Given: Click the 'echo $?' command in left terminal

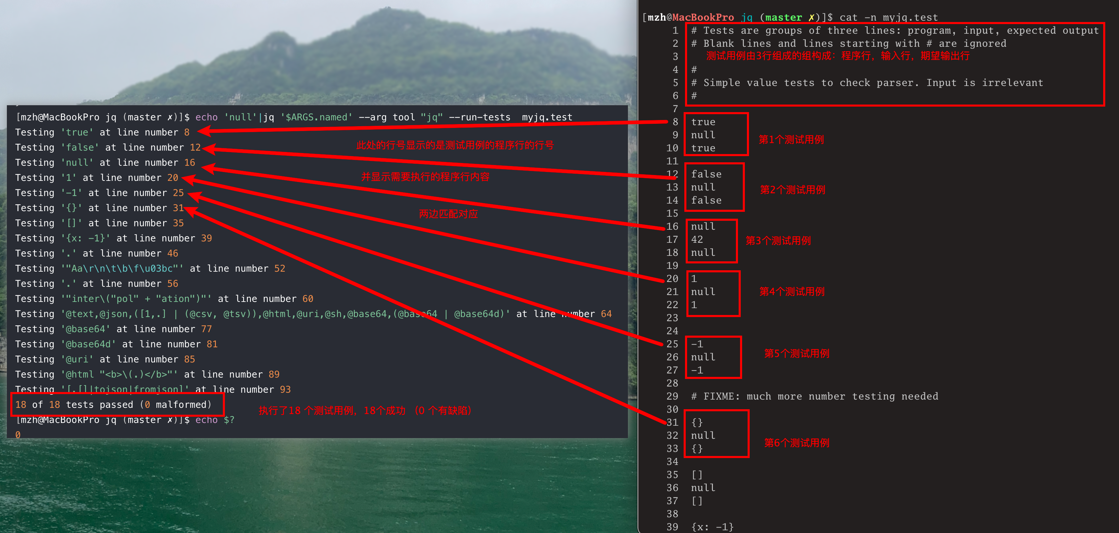Looking at the screenshot, I should click(215, 420).
